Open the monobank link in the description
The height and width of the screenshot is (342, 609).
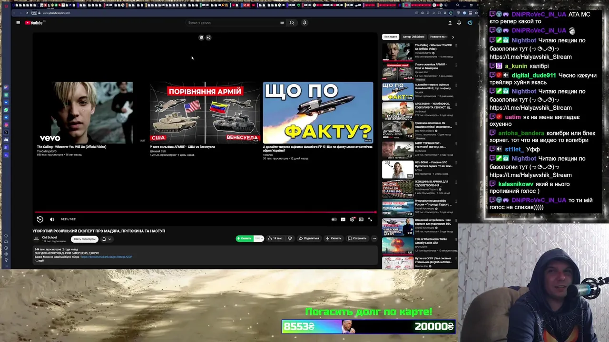click(107, 257)
